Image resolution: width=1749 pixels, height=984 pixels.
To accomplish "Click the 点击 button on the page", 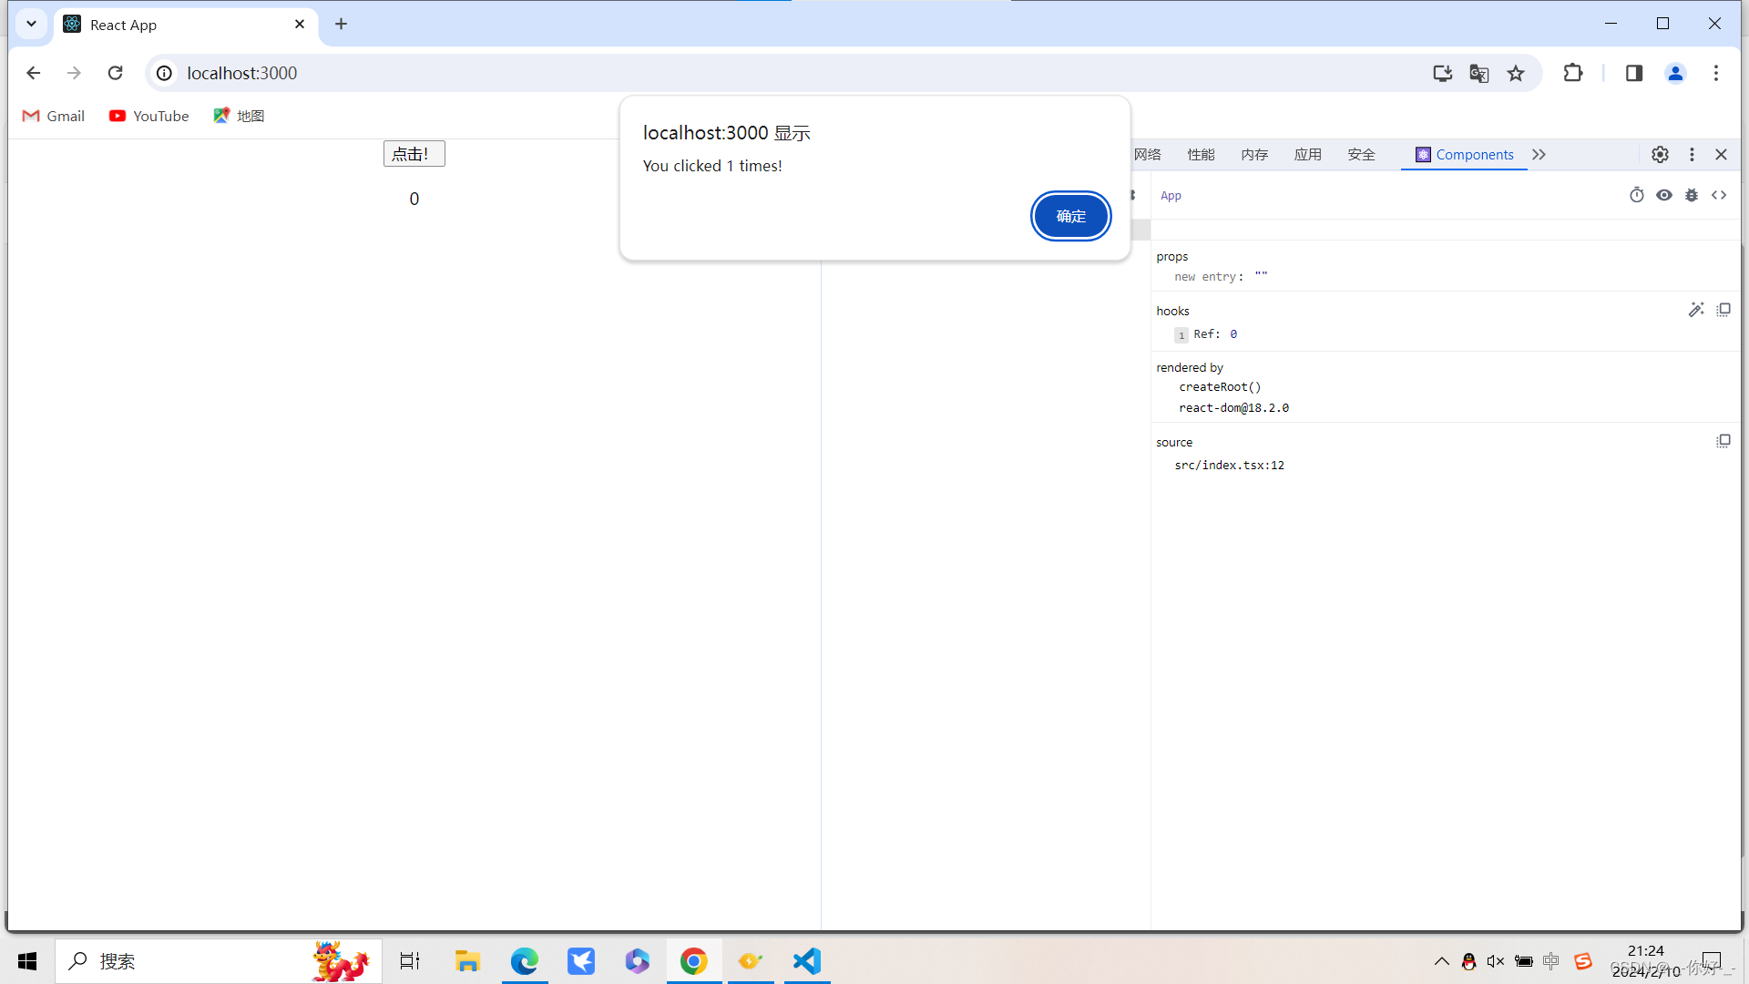I will (x=414, y=154).
